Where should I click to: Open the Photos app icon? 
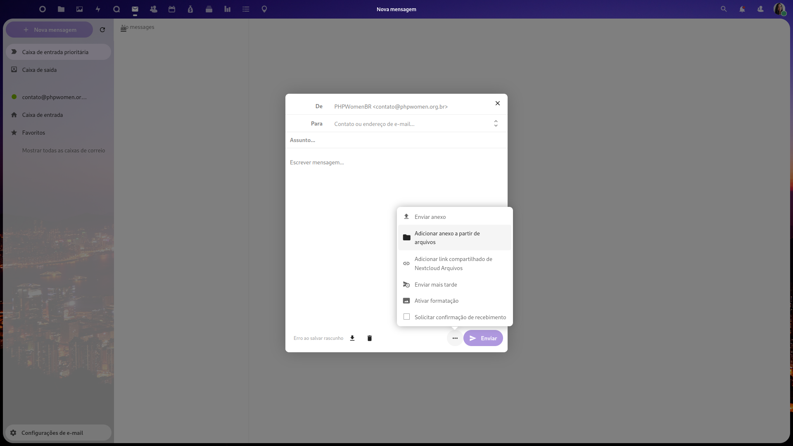tap(79, 9)
